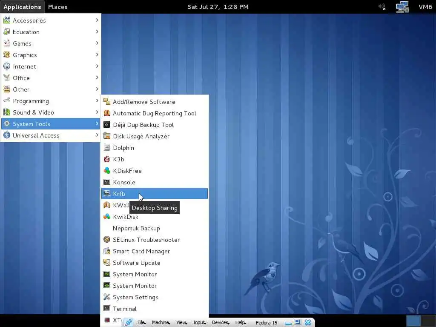Viewport: 436px width, 327px height.
Task: Open KwikDisk
Action: point(155,217)
